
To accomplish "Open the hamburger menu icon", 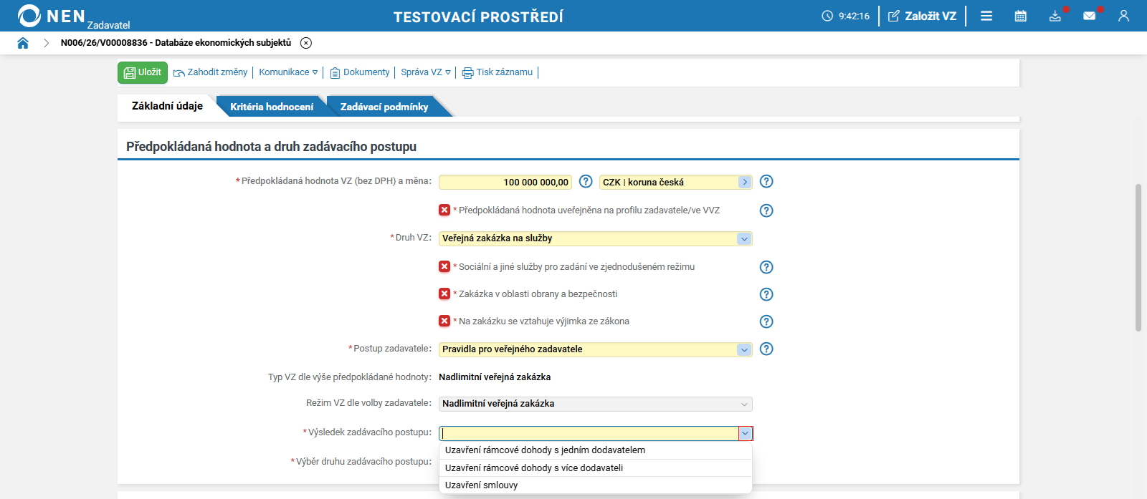I will (x=986, y=16).
